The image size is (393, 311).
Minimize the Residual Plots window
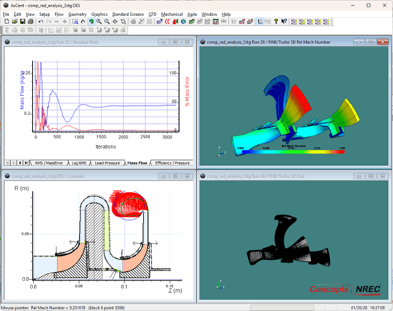point(163,42)
